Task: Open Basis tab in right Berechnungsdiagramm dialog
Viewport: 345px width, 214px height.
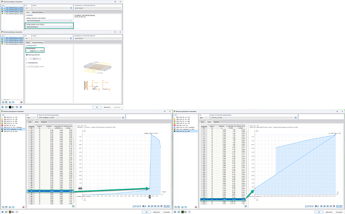Action: click(202, 122)
